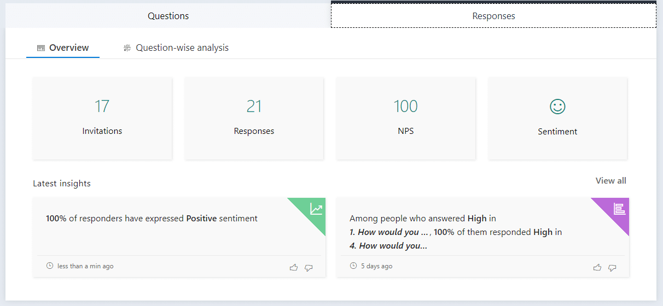Screen dimensions: 663x306
Task: Click the Overview tab icon
Action: tap(41, 48)
